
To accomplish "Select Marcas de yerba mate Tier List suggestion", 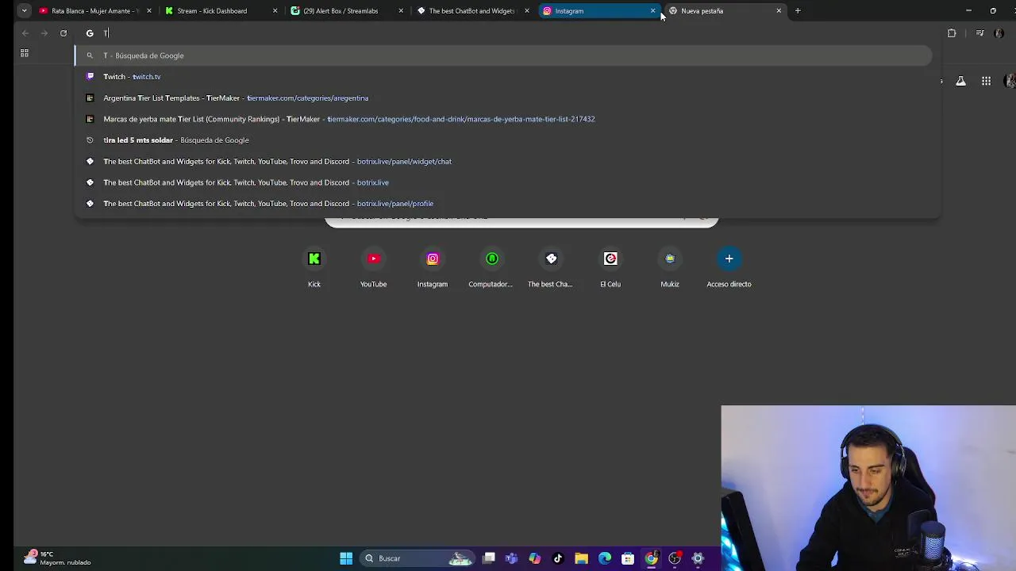I will pos(503,119).
